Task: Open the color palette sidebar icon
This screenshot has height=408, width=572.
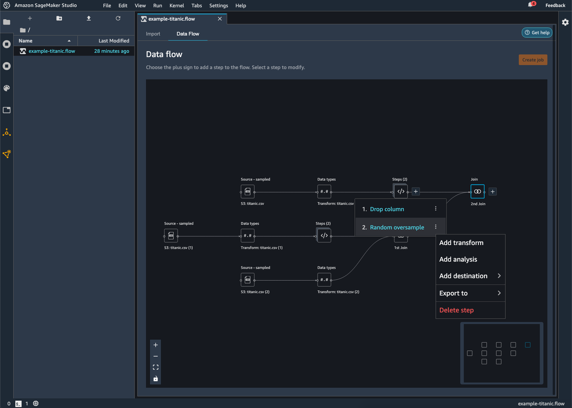Action: point(7,88)
